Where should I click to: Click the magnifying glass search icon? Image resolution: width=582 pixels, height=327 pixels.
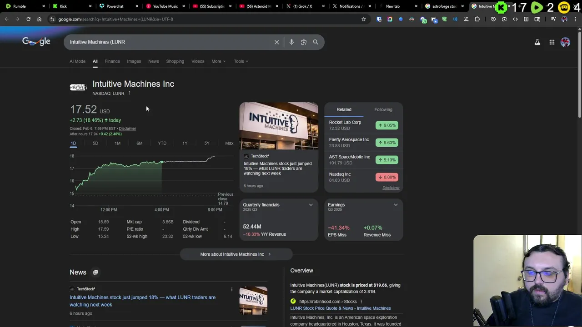[316, 42]
